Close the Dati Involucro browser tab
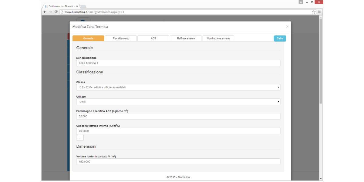Image resolution: width=364 pixels, height=182 pixels. click(x=77, y=6)
